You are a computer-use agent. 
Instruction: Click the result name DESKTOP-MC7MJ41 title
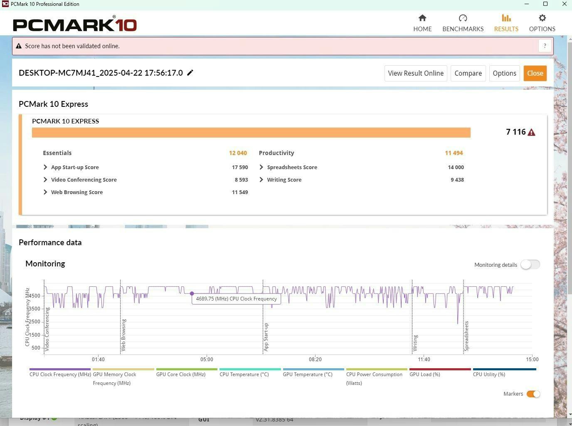click(x=101, y=73)
